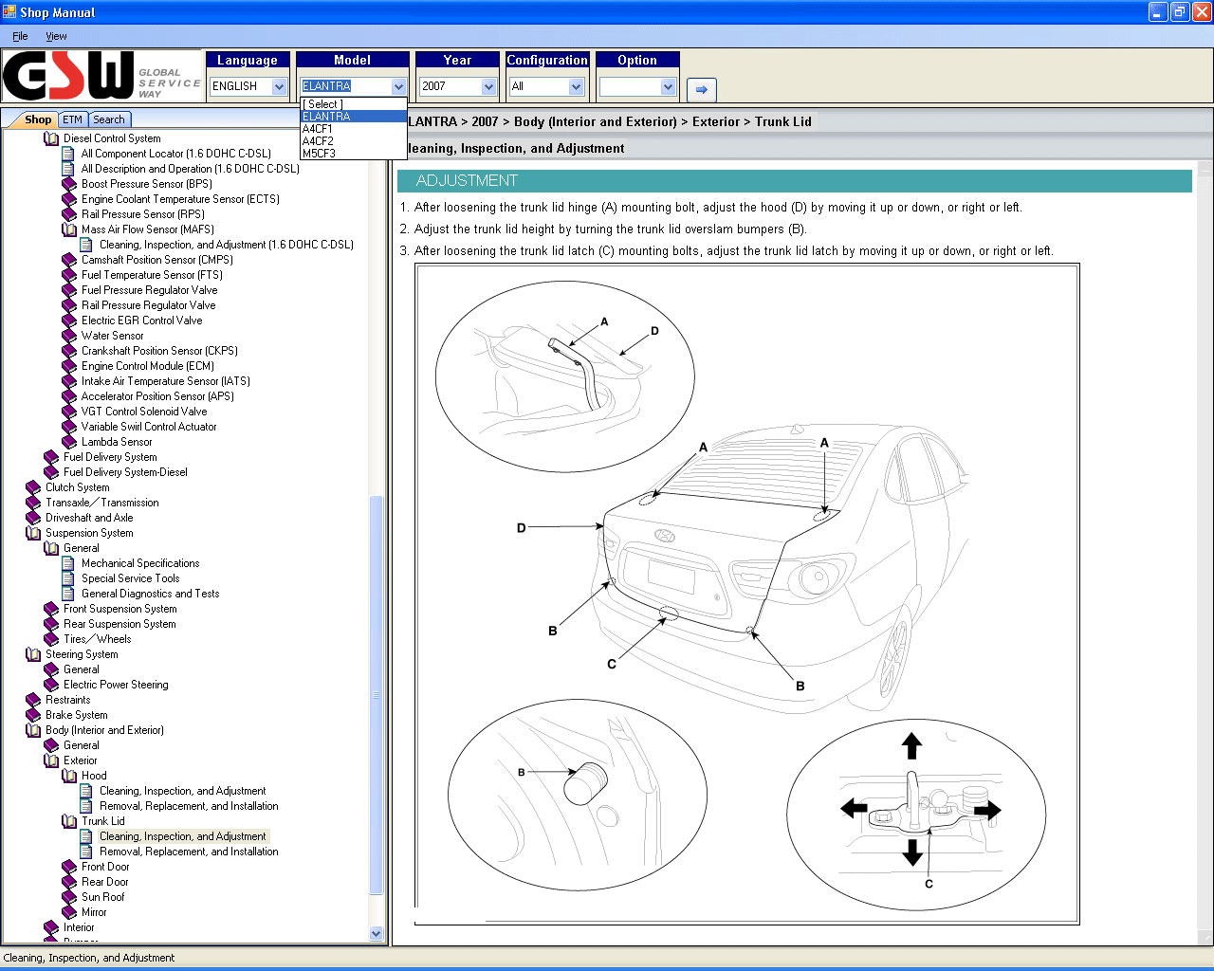Viewport: 1214px width, 971px height.
Task: Click the Shop Manual title bar app icon
Action: pos(9,12)
